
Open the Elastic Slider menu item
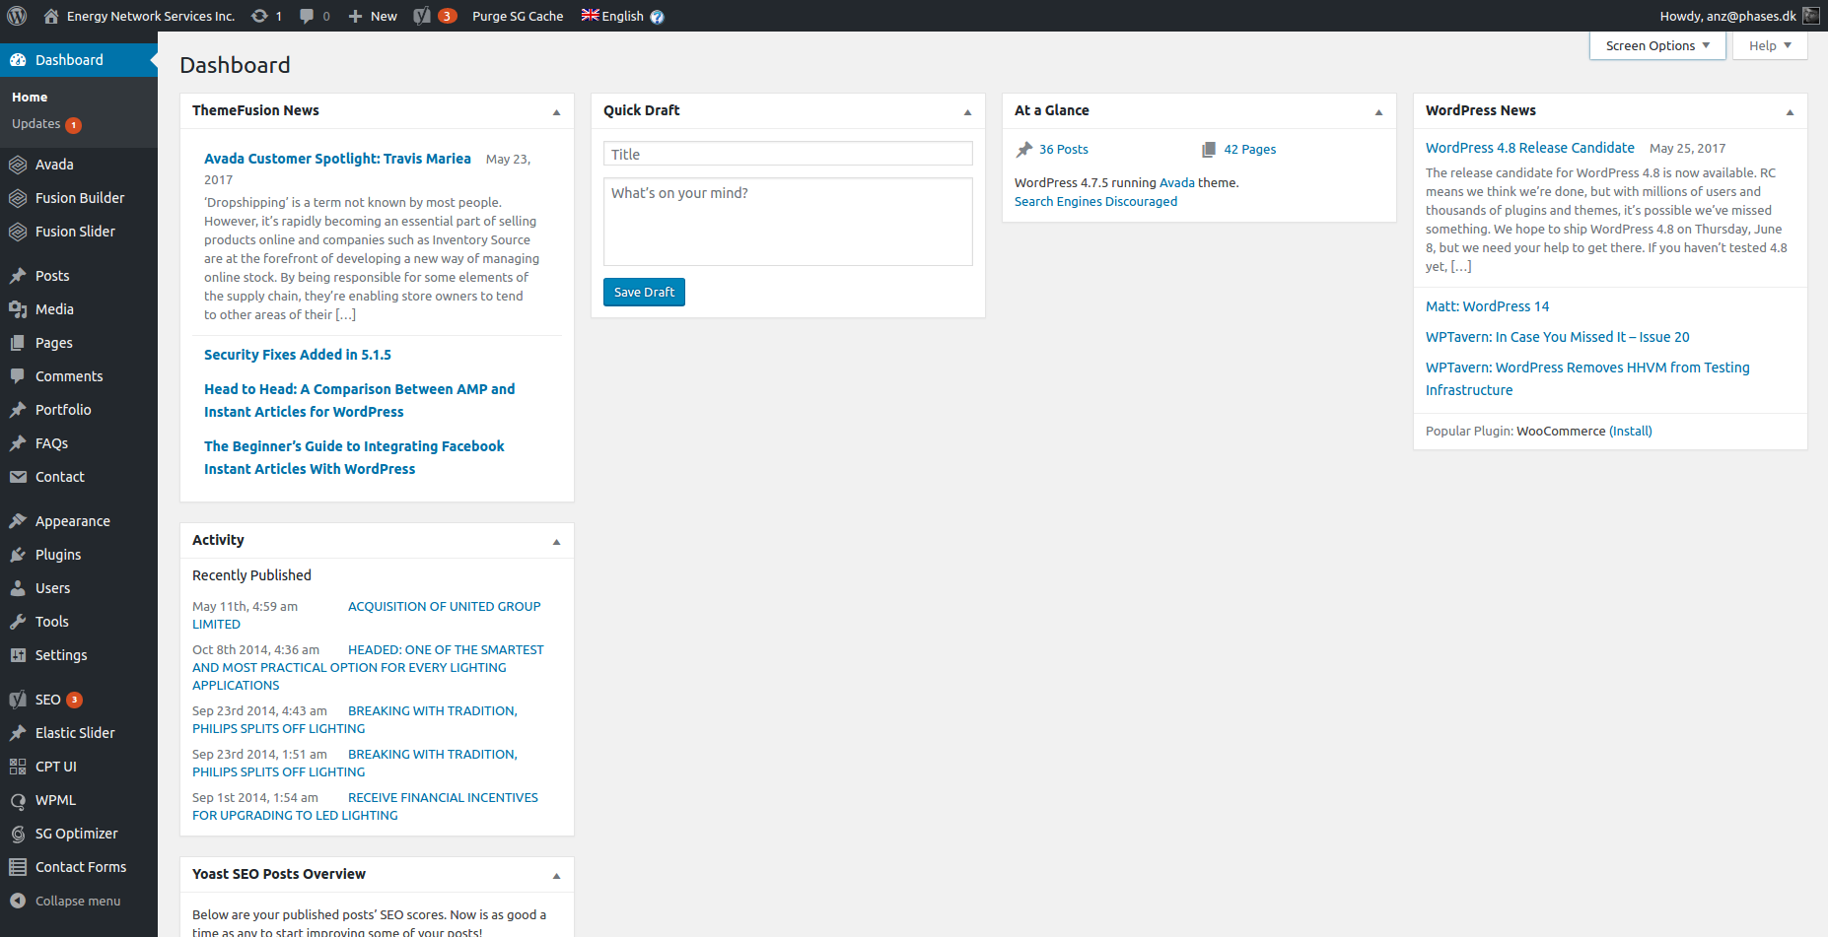79,733
